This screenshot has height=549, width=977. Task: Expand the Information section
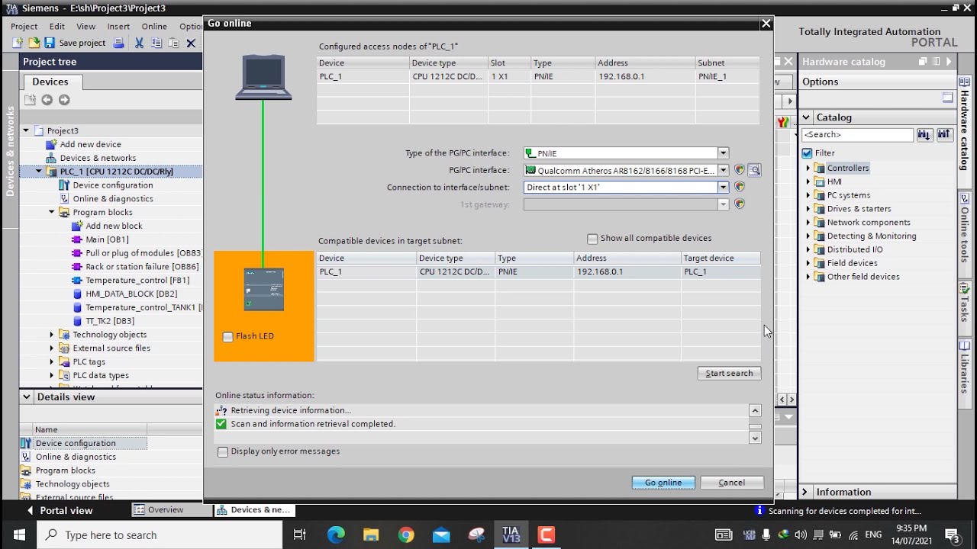pyautogui.click(x=805, y=492)
